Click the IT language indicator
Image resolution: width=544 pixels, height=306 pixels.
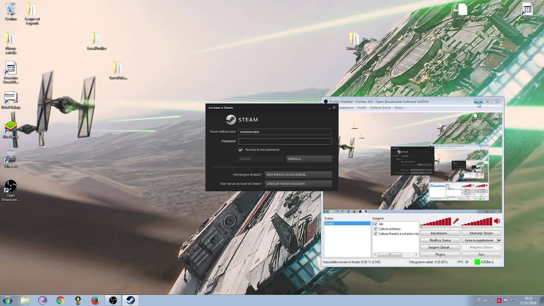coord(479,300)
